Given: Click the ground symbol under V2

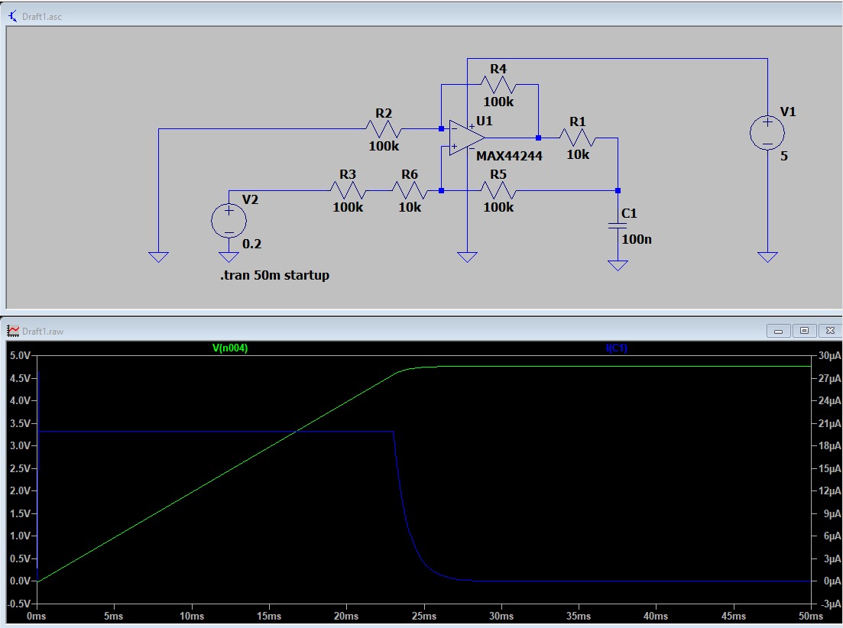Looking at the screenshot, I should point(229,257).
